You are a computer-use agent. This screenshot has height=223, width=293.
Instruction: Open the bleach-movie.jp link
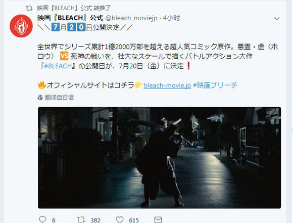click(x=167, y=85)
